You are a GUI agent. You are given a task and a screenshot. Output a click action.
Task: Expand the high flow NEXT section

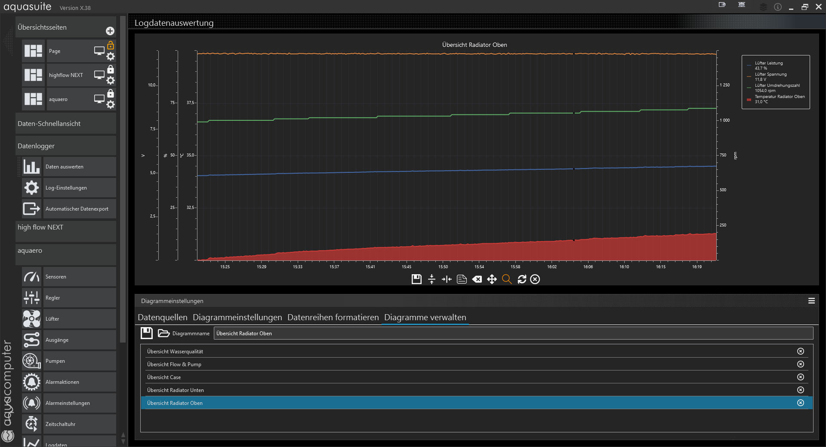click(x=65, y=227)
